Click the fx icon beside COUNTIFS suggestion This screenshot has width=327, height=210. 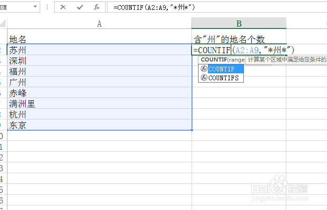click(x=204, y=77)
